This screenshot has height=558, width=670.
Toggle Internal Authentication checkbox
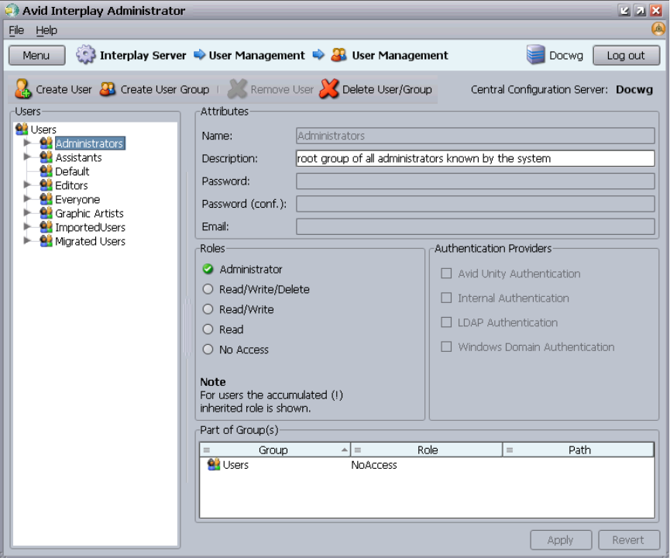[446, 298]
